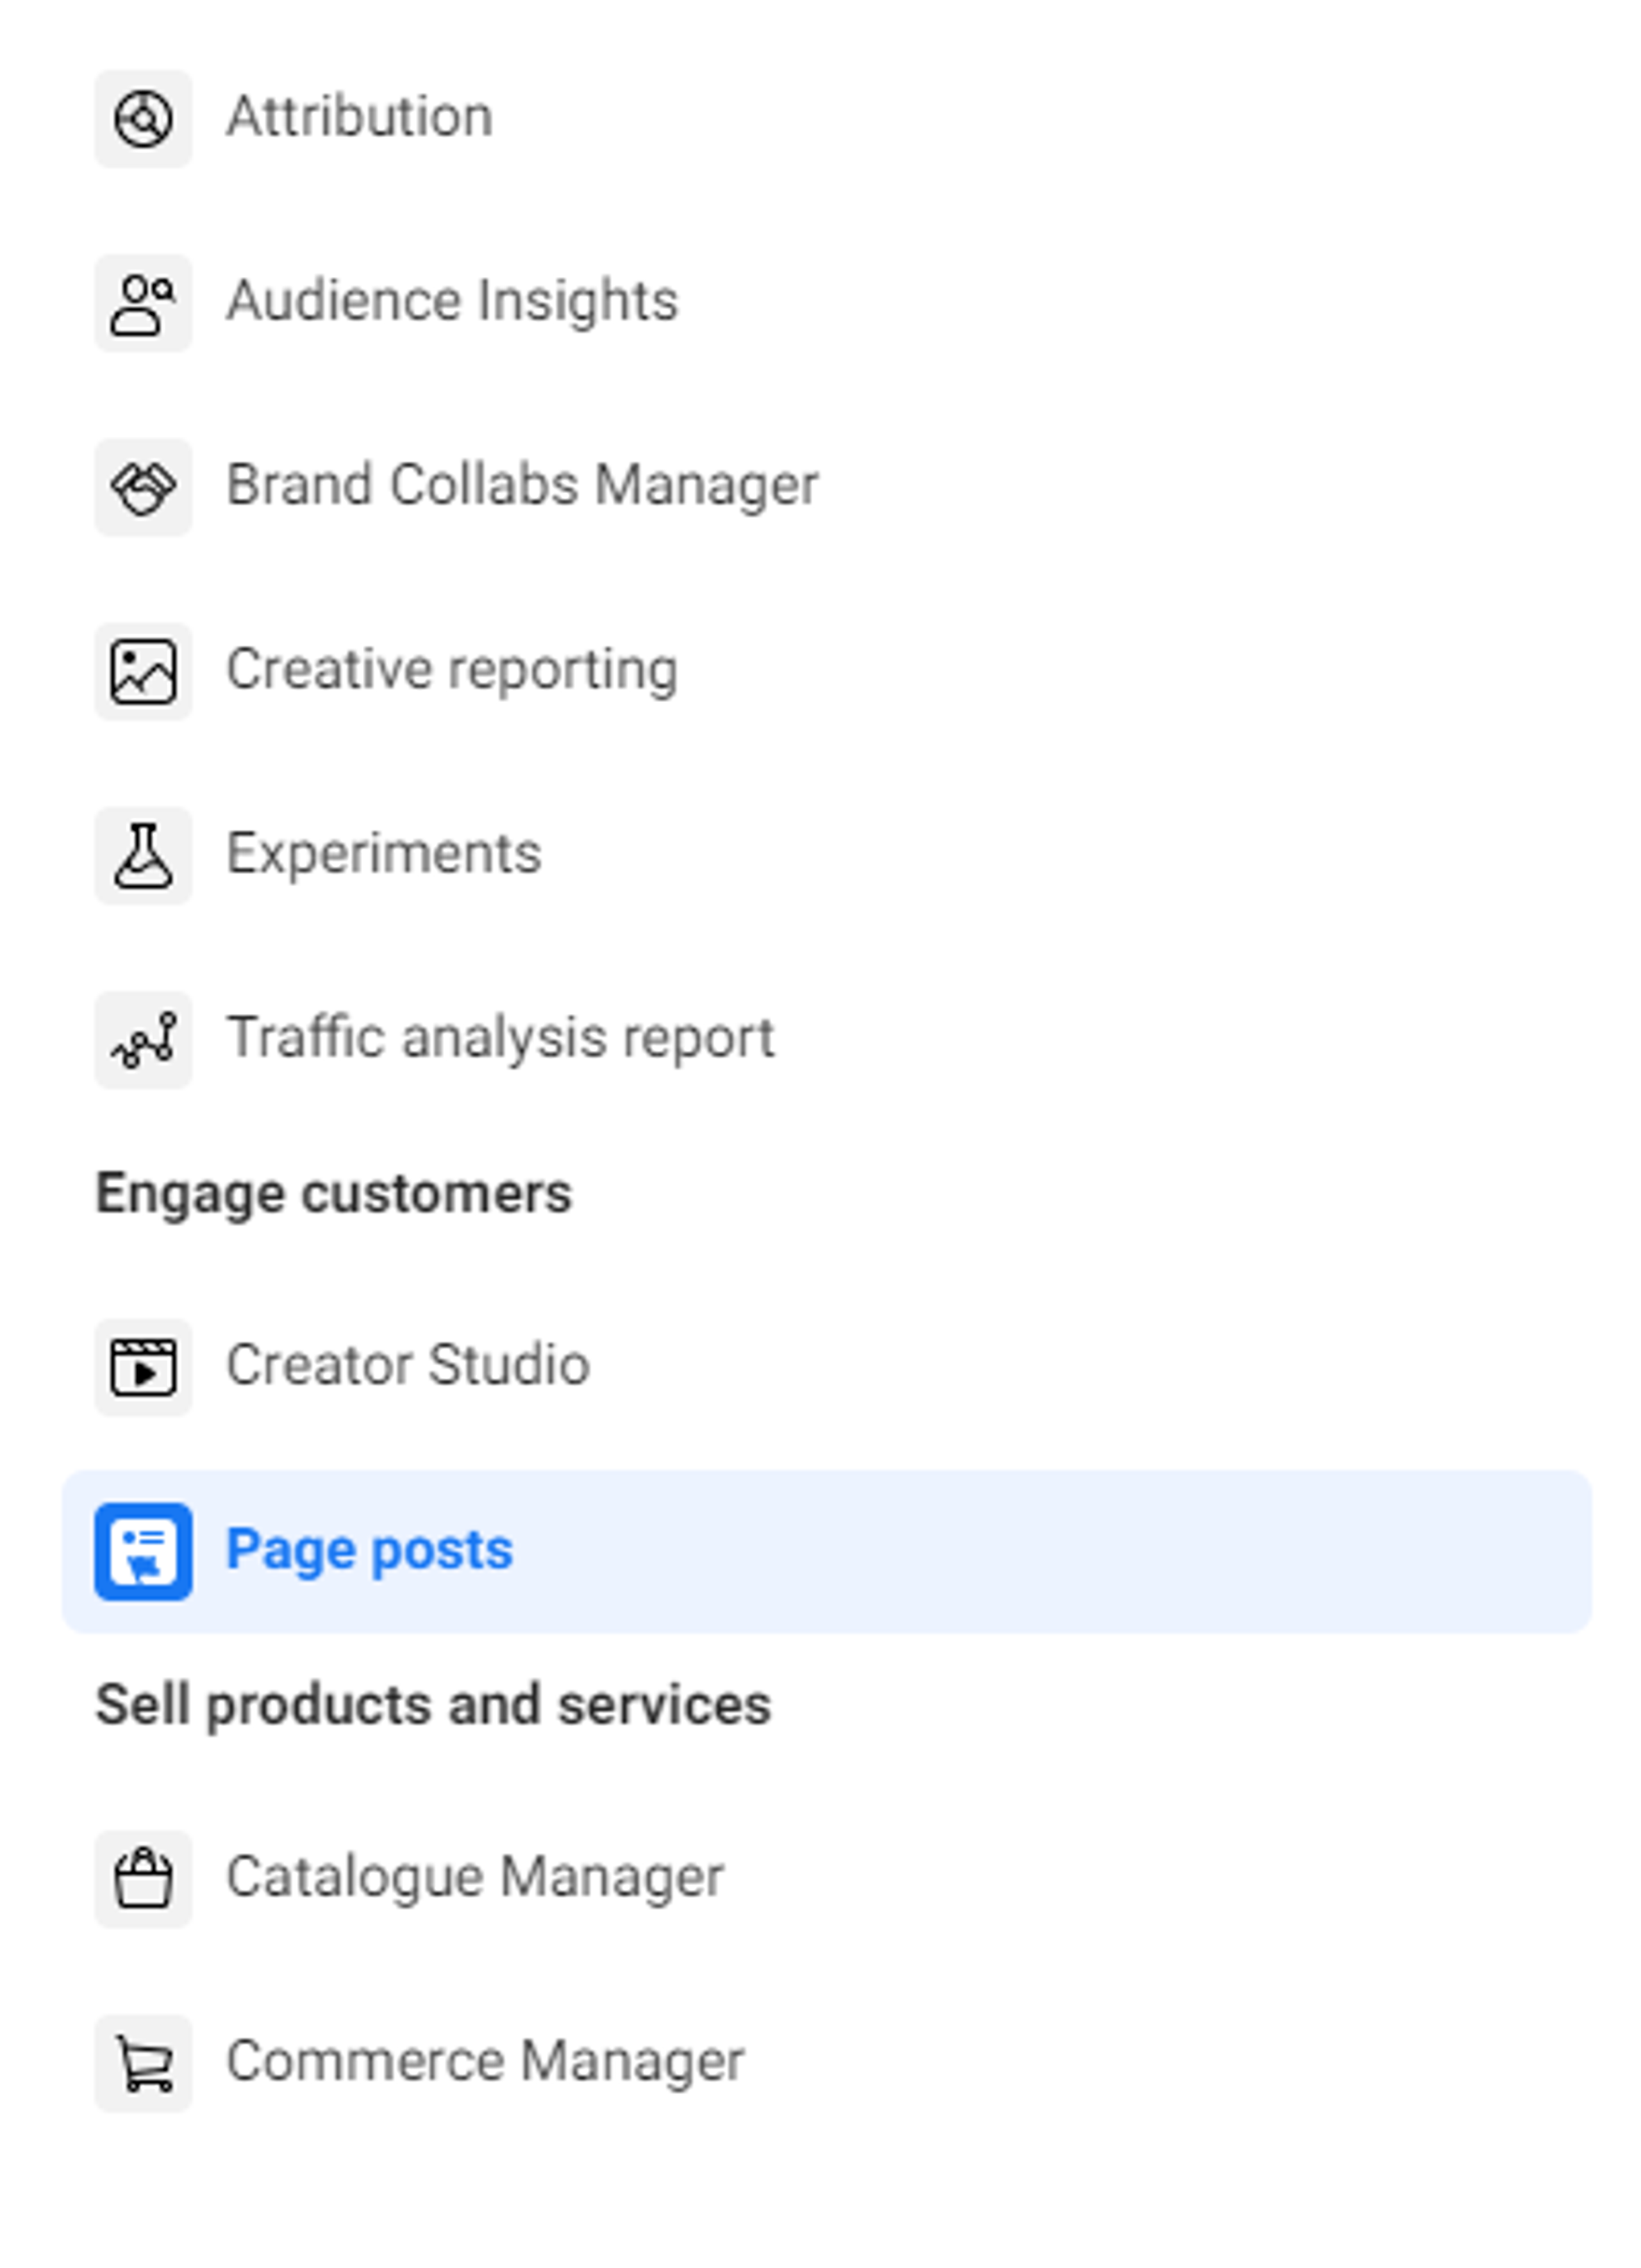Launch Creator Studio text link
The height and width of the screenshot is (2268, 1641).
[408, 1365]
